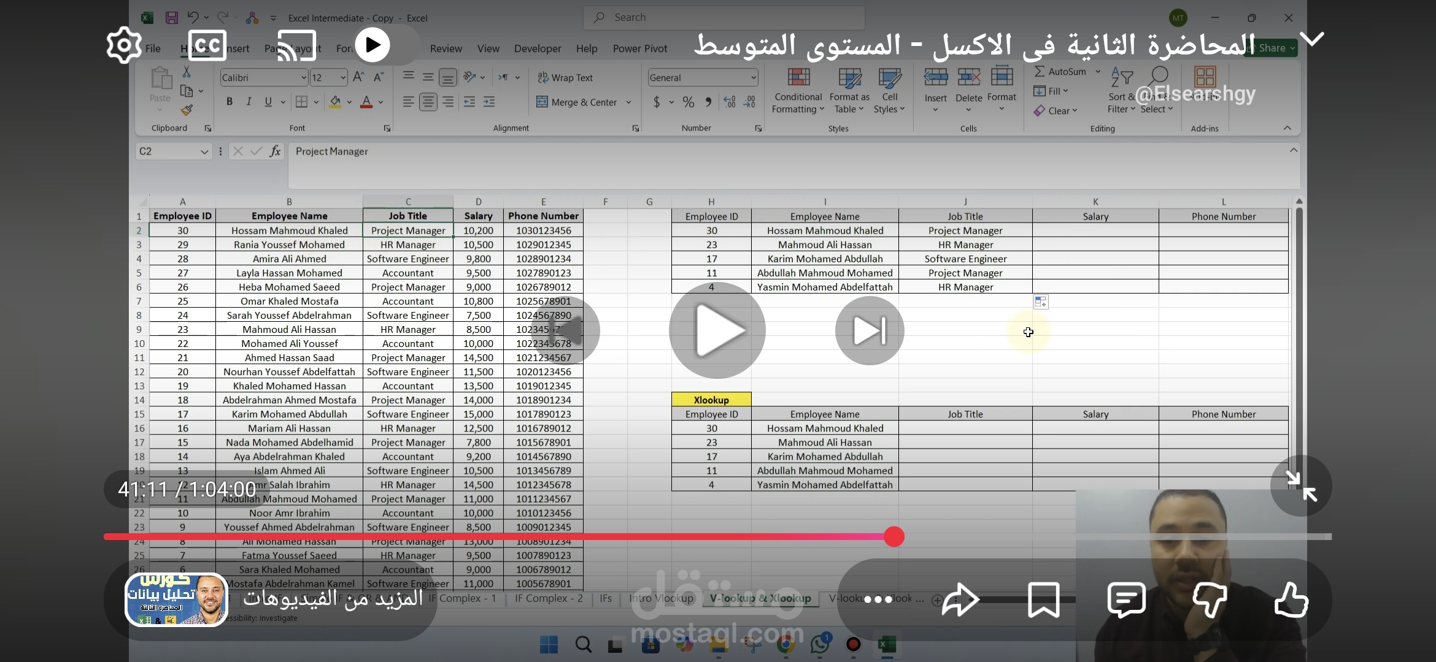The width and height of the screenshot is (1436, 662).
Task: Open Review ribbon tab
Action: (446, 48)
